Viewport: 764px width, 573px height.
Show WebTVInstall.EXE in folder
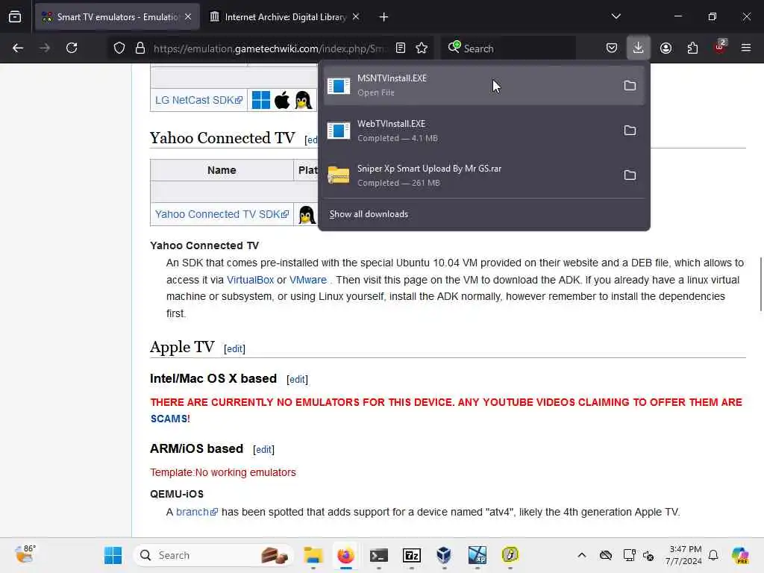pyautogui.click(x=630, y=131)
